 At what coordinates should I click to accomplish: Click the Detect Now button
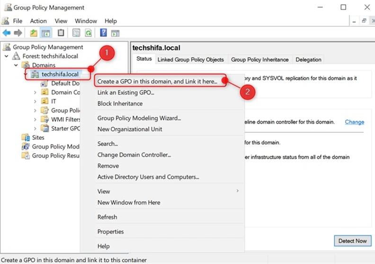[x=353, y=241]
